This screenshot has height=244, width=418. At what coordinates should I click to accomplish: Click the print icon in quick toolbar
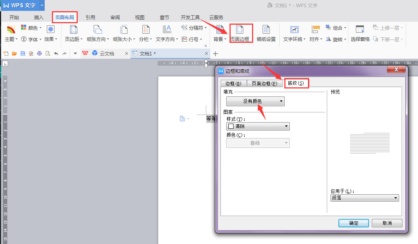[40, 54]
